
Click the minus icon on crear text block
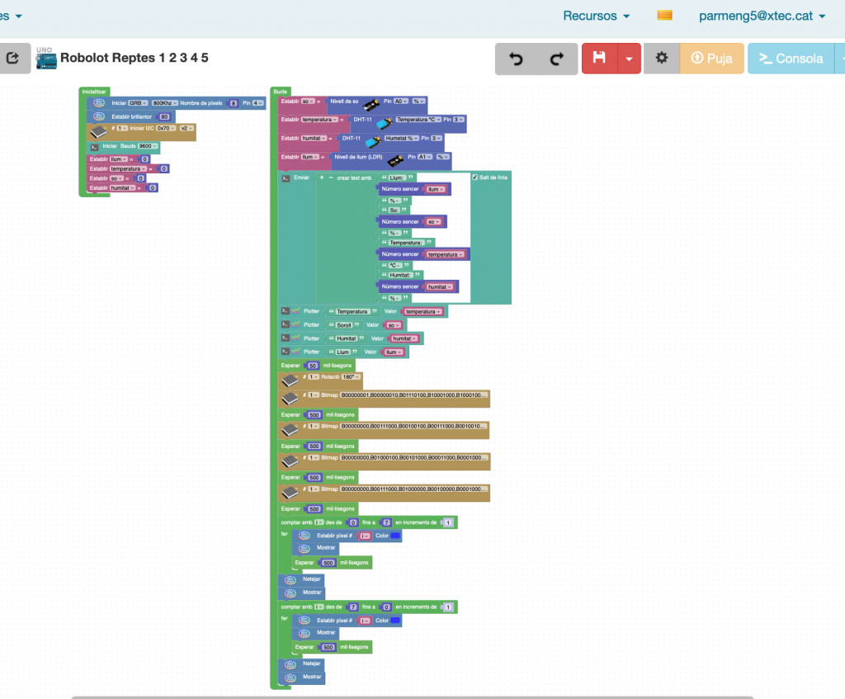pyautogui.click(x=331, y=177)
